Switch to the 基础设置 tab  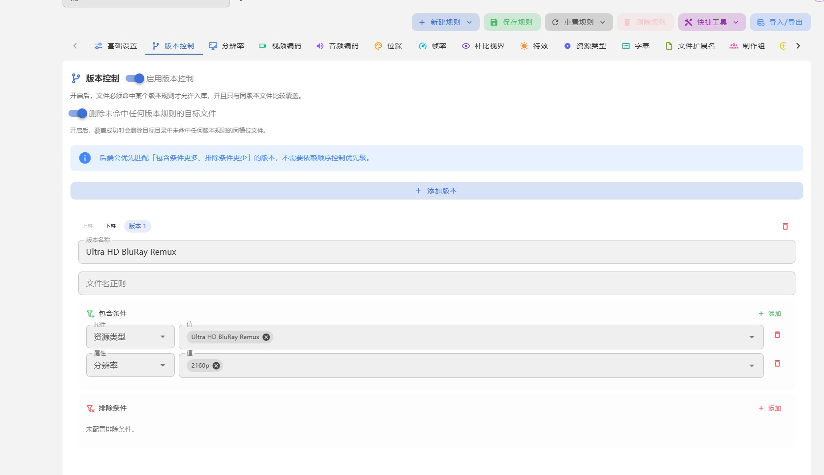click(116, 46)
